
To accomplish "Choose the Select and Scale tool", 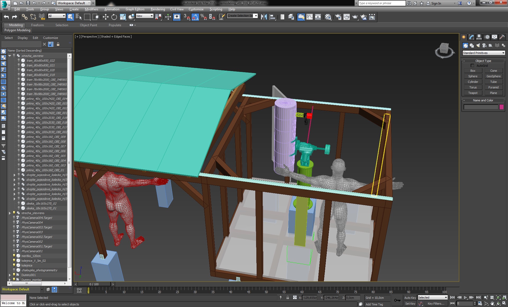I will pyautogui.click(x=123, y=17).
